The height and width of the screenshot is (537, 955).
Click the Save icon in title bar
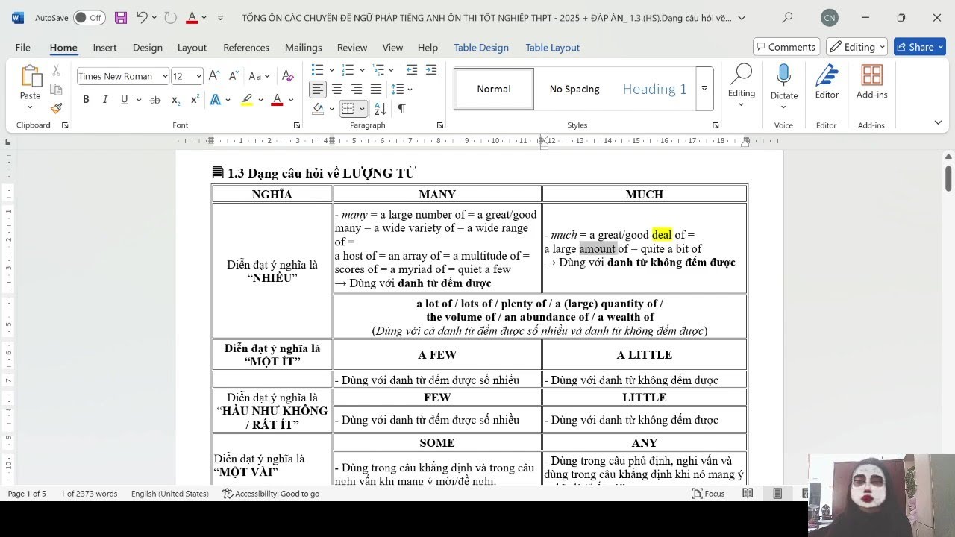120,17
